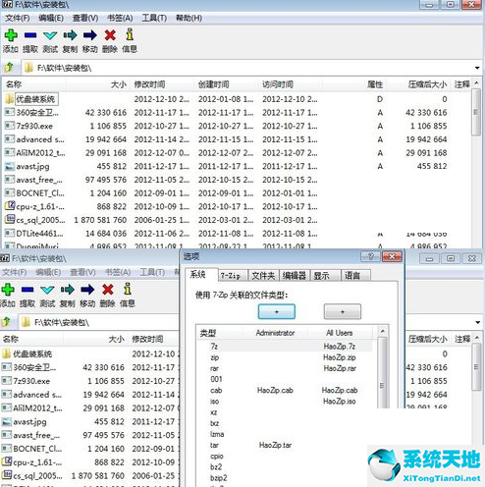
Task: Select the cs_sql_2005 file icon in top window
Action: click(x=10, y=220)
